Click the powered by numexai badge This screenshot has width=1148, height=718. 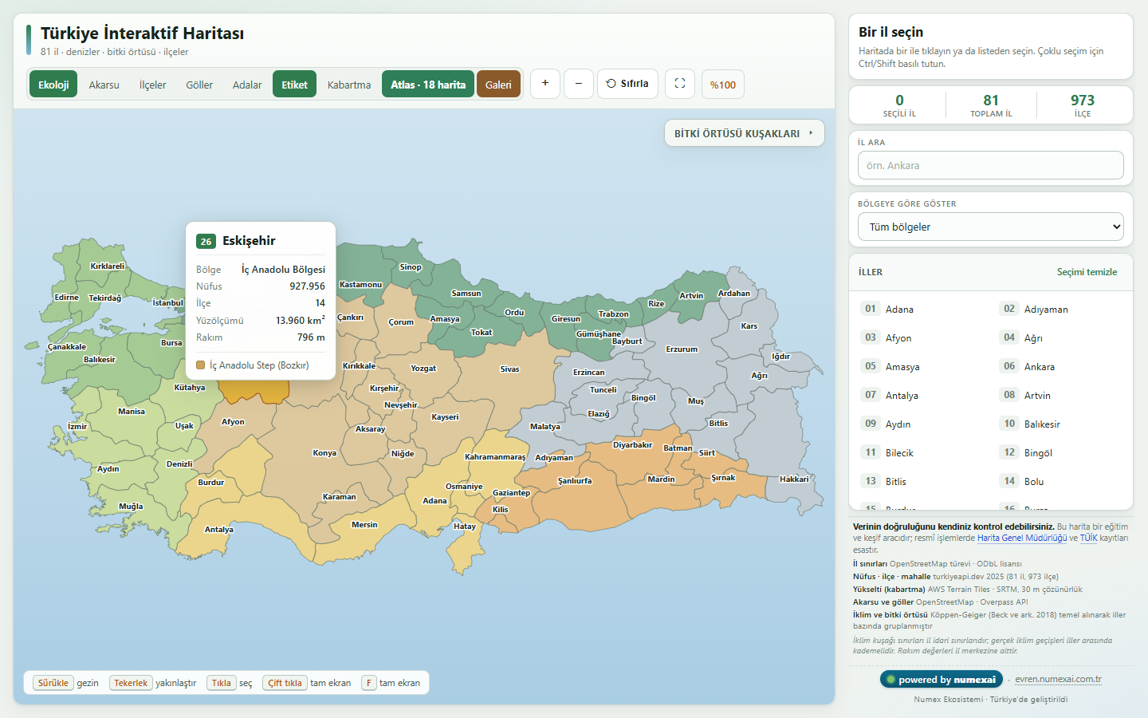(941, 680)
